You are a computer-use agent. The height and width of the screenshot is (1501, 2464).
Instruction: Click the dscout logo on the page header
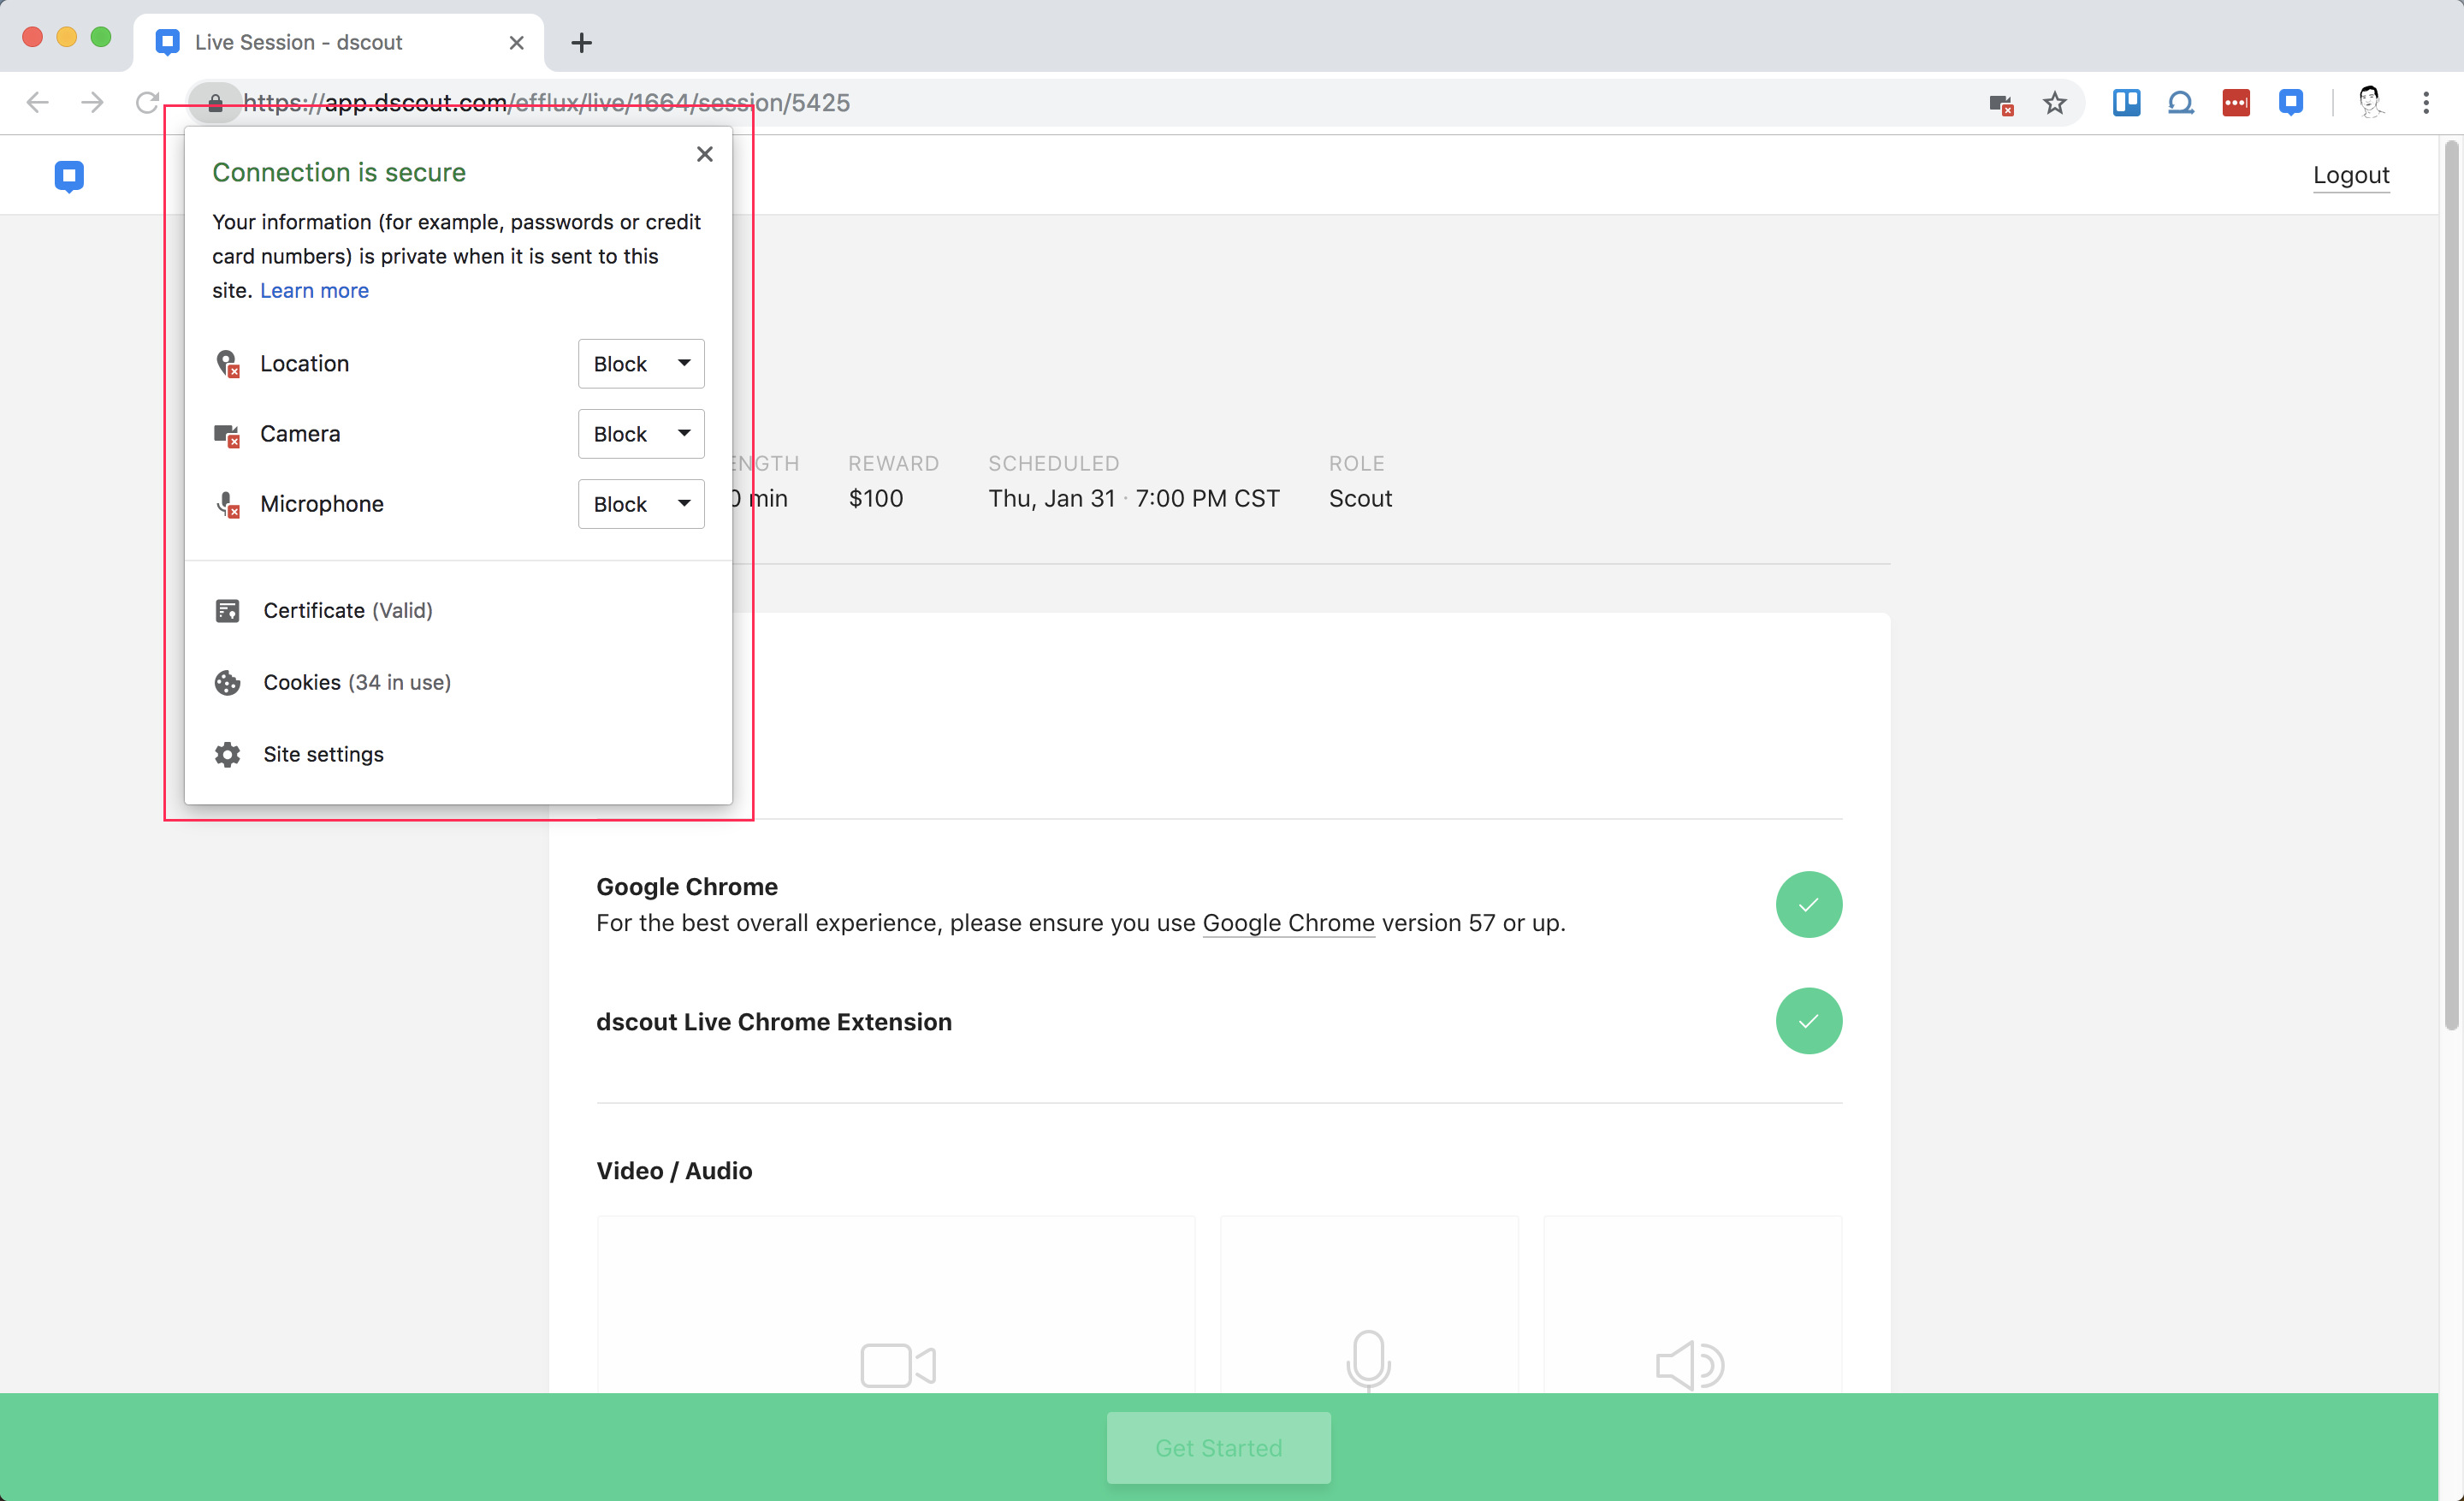click(69, 176)
